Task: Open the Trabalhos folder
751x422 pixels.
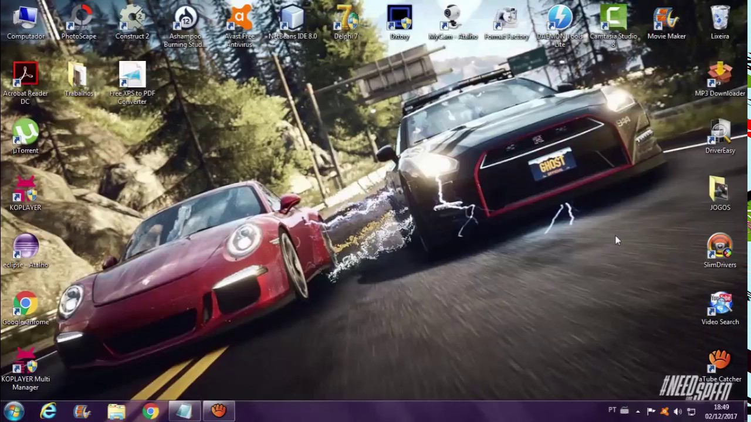Action: [79, 79]
